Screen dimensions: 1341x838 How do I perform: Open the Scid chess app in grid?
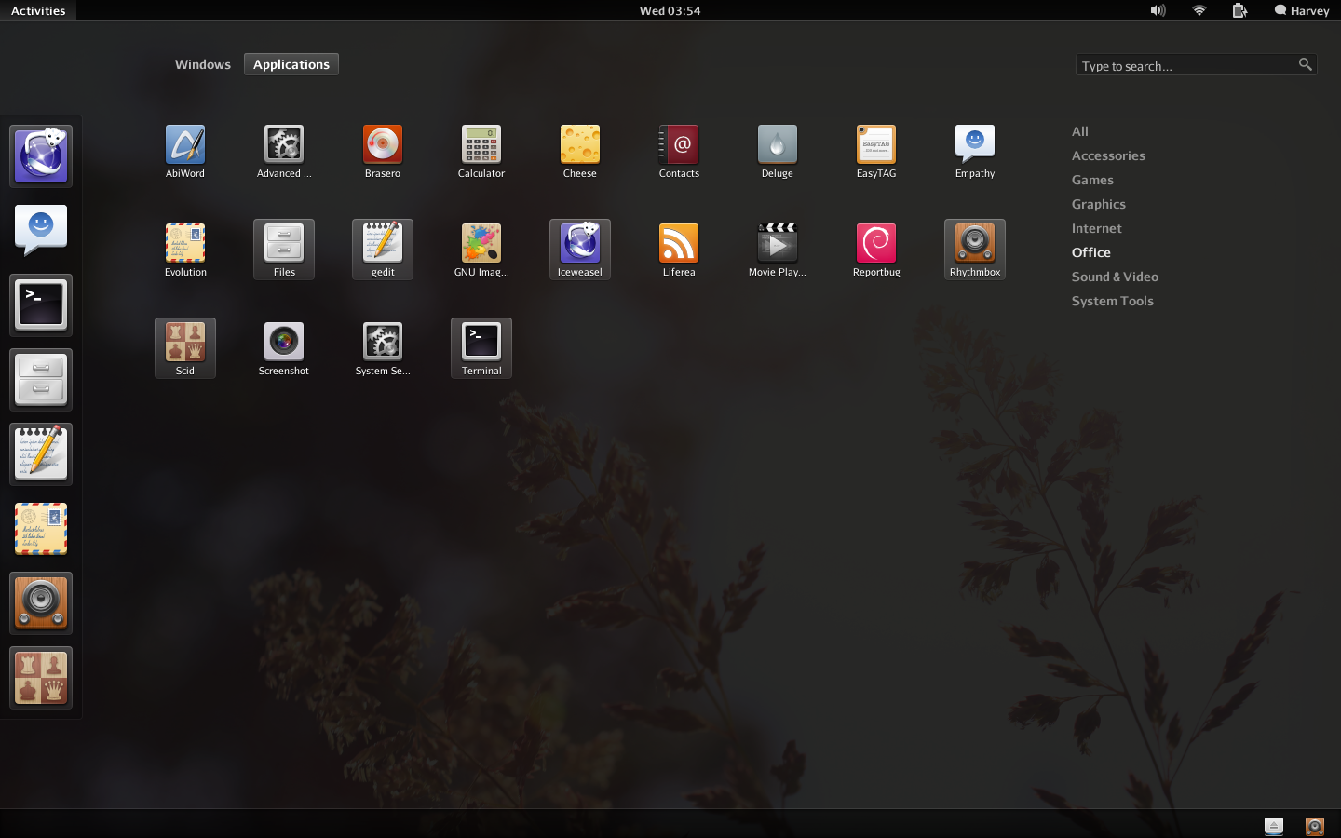tap(185, 348)
